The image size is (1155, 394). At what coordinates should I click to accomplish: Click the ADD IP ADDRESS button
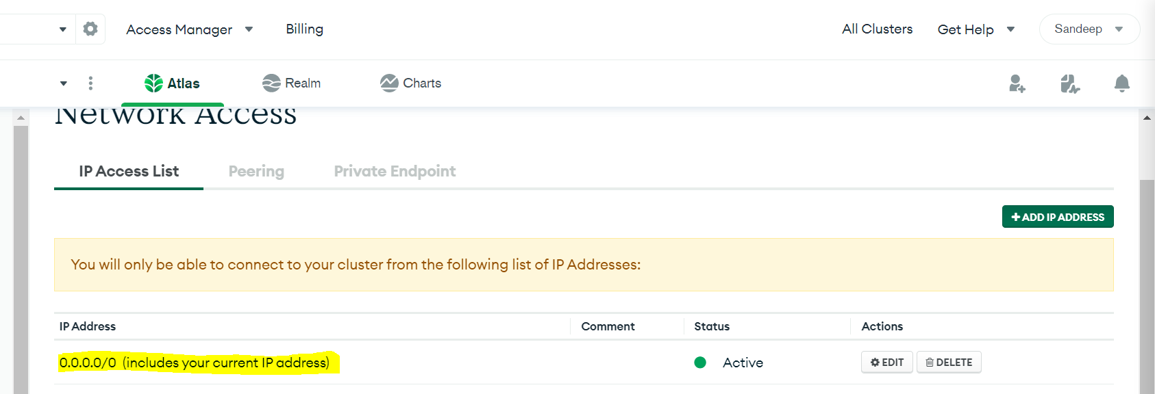pyautogui.click(x=1057, y=216)
